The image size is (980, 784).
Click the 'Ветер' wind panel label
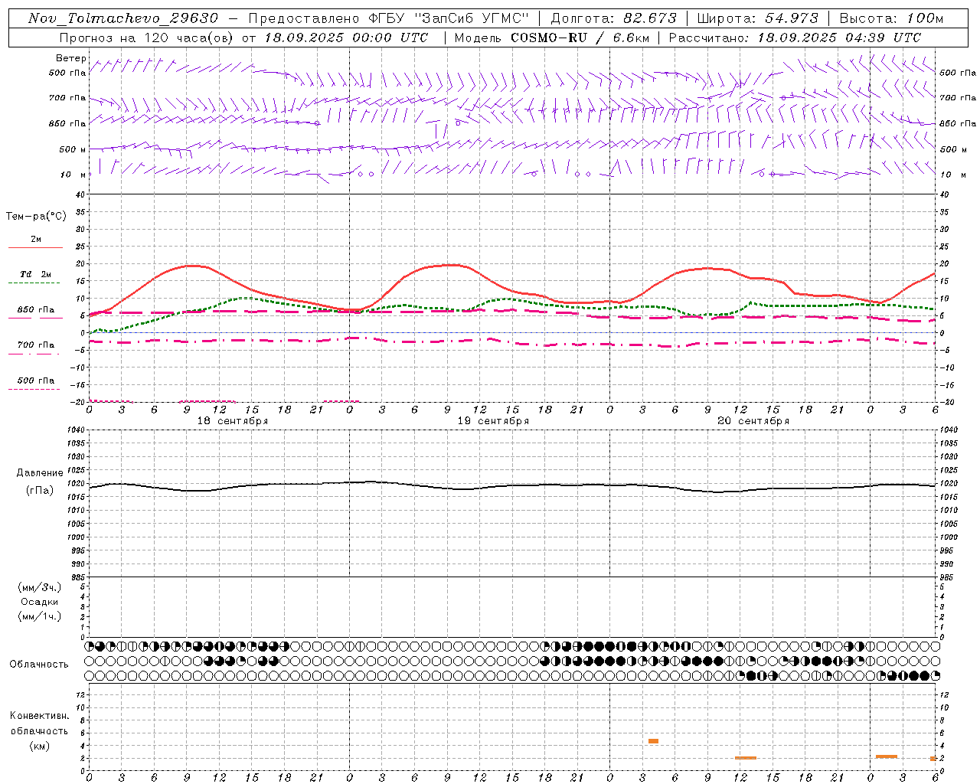tap(71, 58)
